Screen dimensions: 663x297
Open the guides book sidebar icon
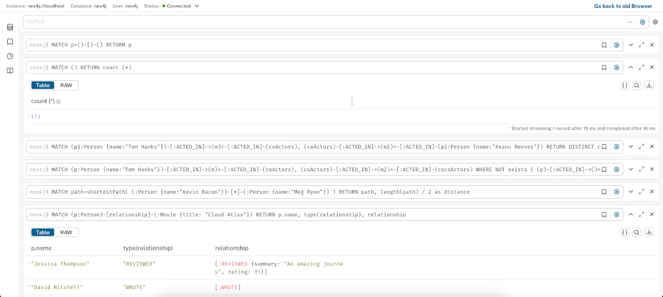point(10,71)
